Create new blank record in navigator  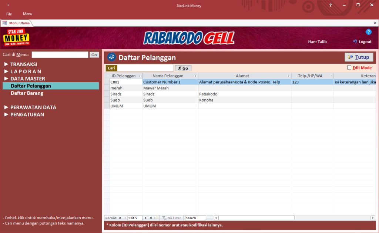point(156,218)
